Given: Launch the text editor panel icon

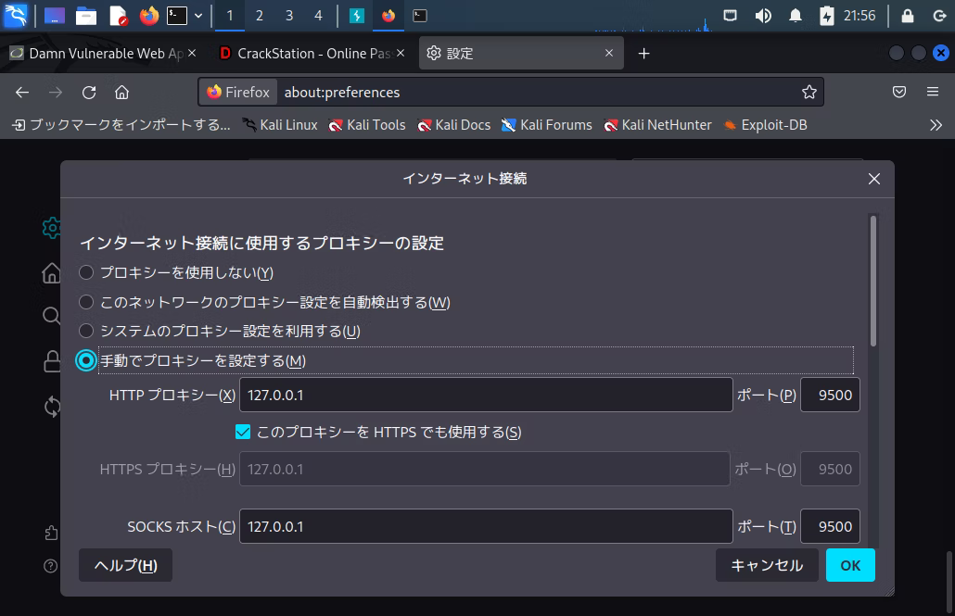Looking at the screenshot, I should point(118,15).
